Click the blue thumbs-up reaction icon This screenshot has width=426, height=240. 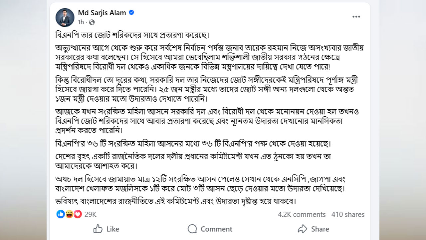click(x=61, y=214)
